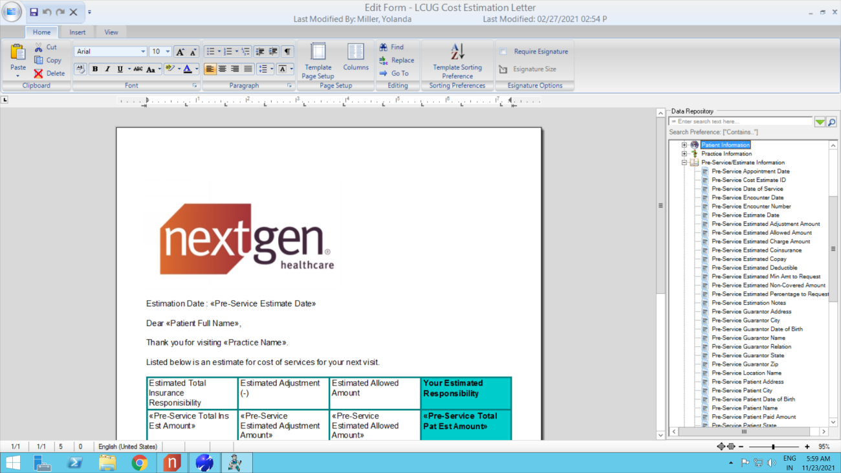Click Find with binoculars icon

point(391,47)
